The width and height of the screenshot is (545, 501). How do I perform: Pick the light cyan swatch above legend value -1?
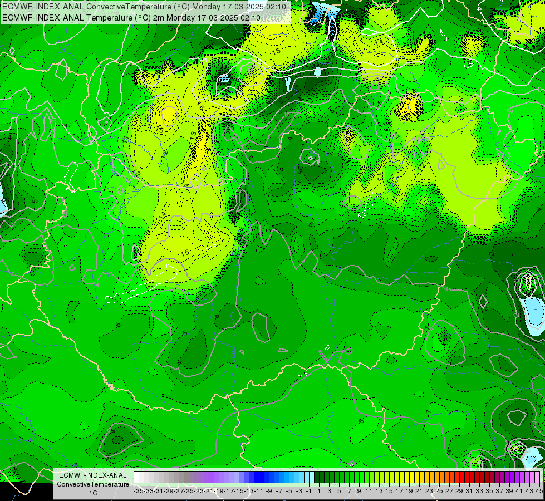(307, 478)
